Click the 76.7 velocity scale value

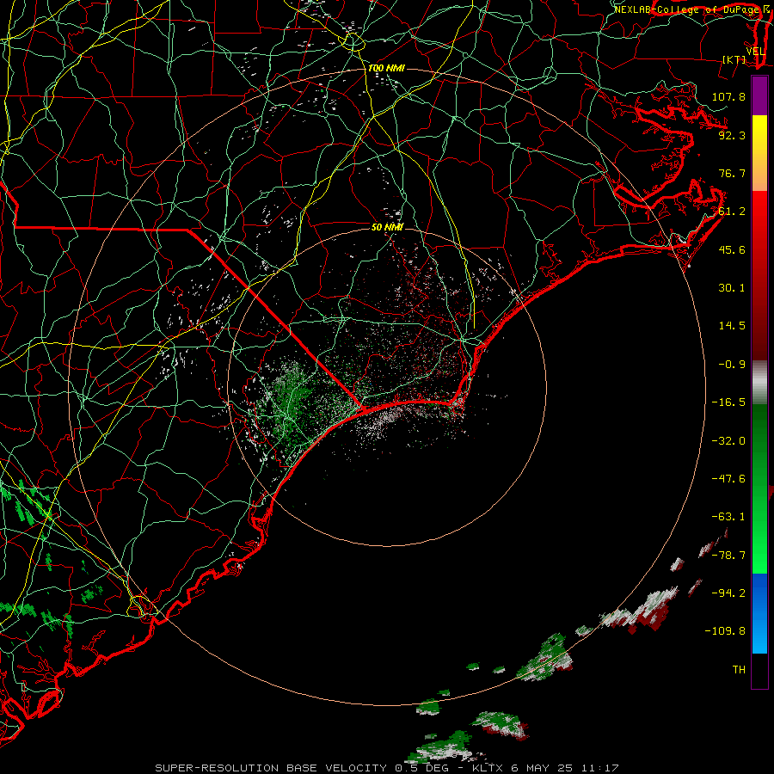732,173
